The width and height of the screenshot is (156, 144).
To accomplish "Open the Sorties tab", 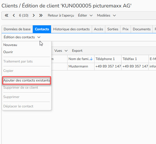I will coord(113,29).
